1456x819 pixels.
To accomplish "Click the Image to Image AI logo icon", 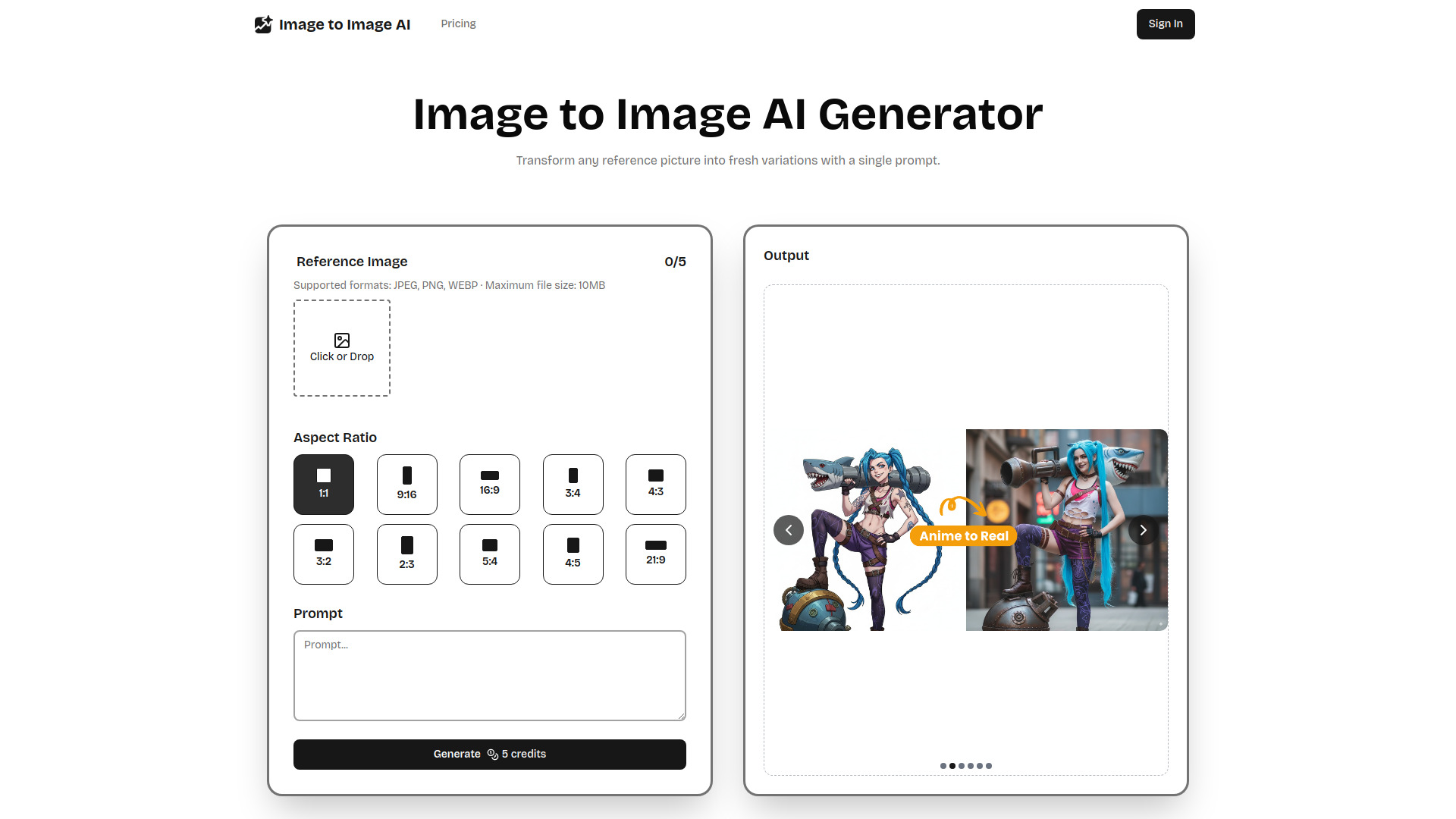I will pyautogui.click(x=262, y=24).
